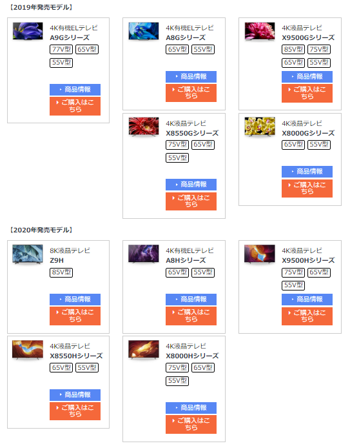350x448 pixels.
Task: Open 商品情報 for X8550H series
Action: [75, 395]
